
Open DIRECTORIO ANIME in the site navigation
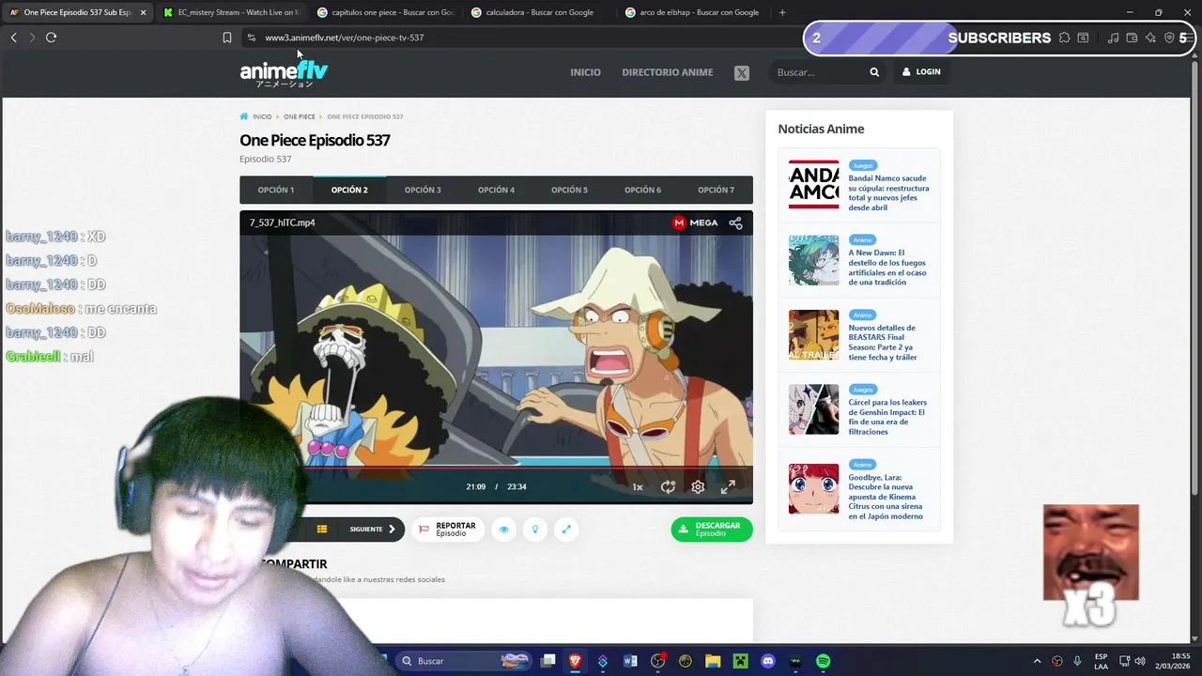pyautogui.click(x=668, y=72)
